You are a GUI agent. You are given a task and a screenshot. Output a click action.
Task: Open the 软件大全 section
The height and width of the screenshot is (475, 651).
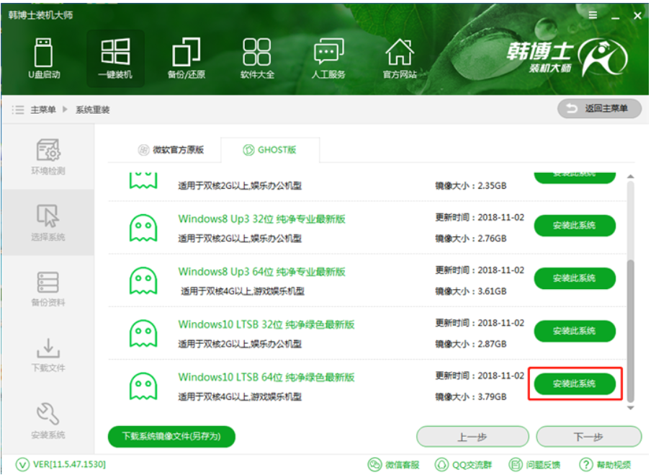pyautogui.click(x=257, y=58)
